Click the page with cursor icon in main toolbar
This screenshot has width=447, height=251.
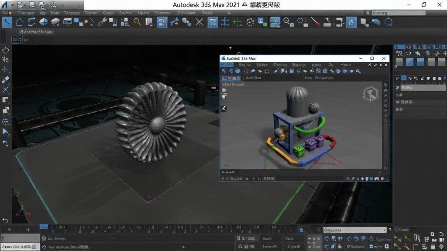[x=149, y=22]
